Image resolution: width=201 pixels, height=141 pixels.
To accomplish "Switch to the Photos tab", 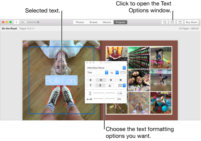I will (x=80, y=22).
